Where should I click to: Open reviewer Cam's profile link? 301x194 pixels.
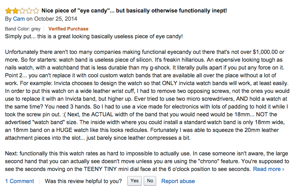click(19, 19)
